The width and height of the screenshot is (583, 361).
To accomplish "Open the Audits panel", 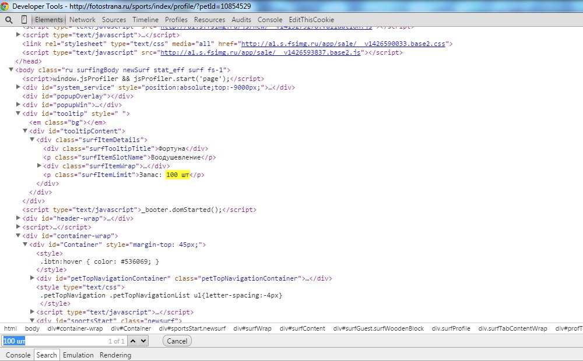I will (241, 20).
